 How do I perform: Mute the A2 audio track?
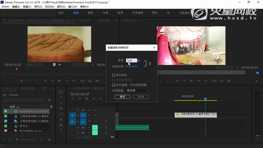95,128
